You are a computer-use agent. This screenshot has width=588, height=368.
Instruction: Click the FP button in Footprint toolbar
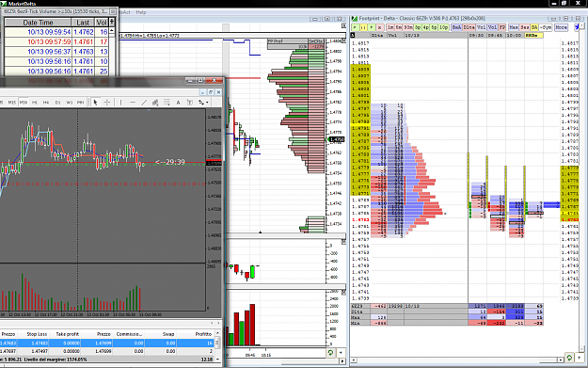coord(502,27)
